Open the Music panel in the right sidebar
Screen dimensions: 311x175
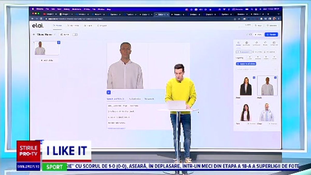point(265,43)
